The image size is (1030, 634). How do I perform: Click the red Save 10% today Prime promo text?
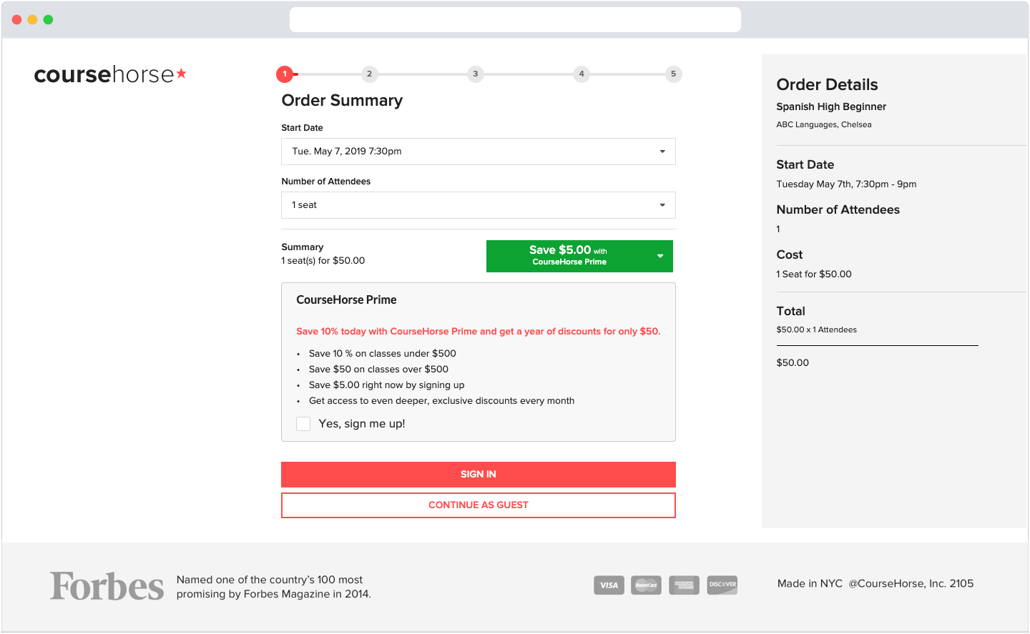pos(479,331)
